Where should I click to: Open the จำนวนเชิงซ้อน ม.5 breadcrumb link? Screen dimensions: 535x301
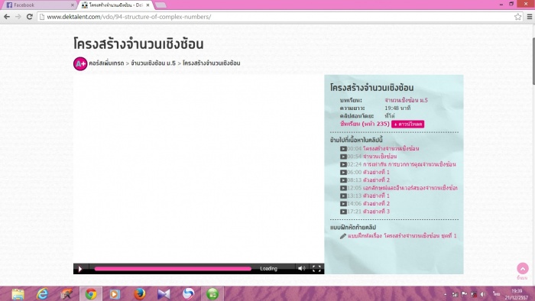[x=153, y=63]
